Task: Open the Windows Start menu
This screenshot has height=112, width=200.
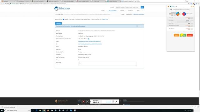Action: point(2,110)
